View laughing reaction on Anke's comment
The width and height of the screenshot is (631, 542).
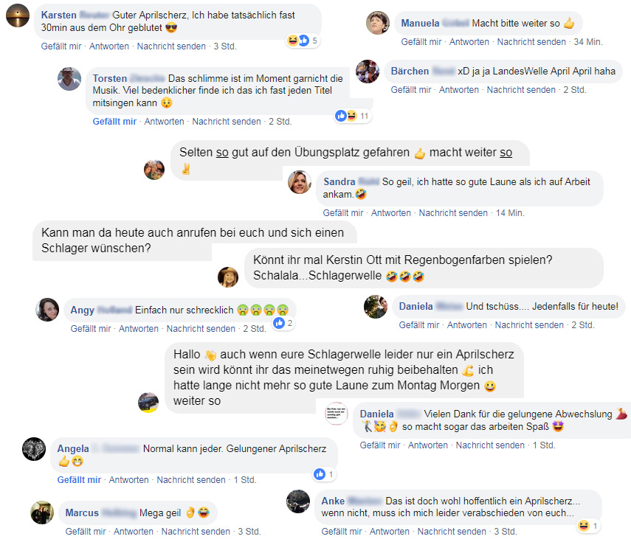click(x=588, y=526)
